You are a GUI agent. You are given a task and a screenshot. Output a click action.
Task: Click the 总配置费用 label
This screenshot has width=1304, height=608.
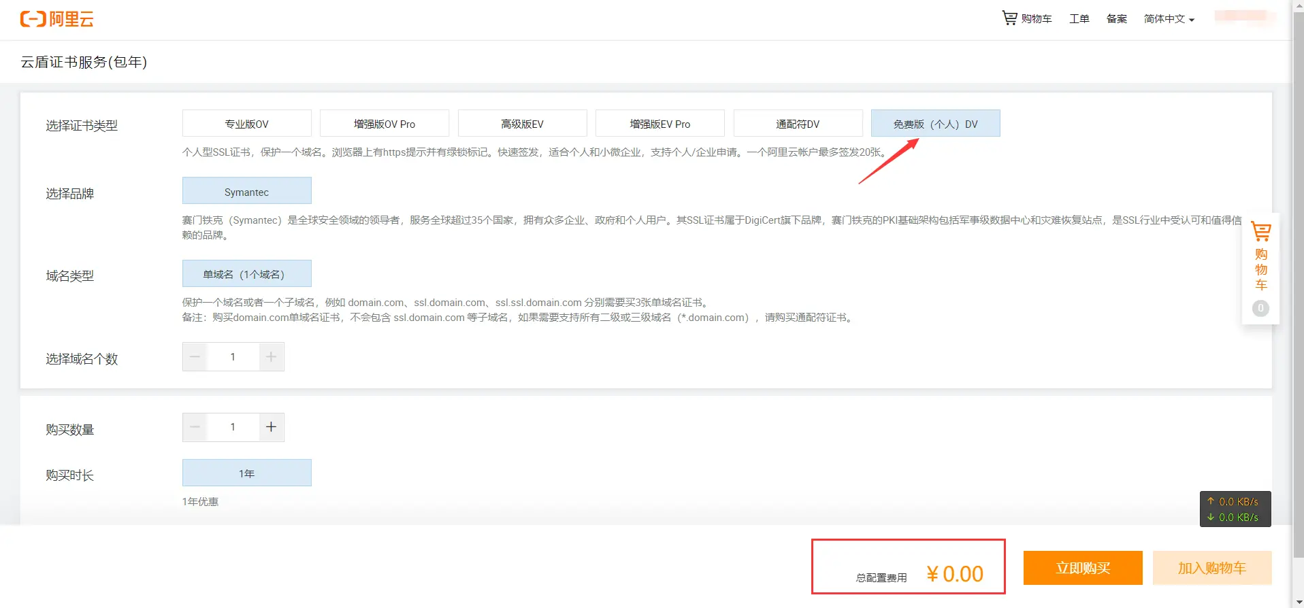881,577
